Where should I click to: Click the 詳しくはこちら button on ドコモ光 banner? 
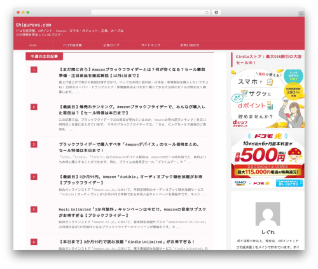(289, 183)
